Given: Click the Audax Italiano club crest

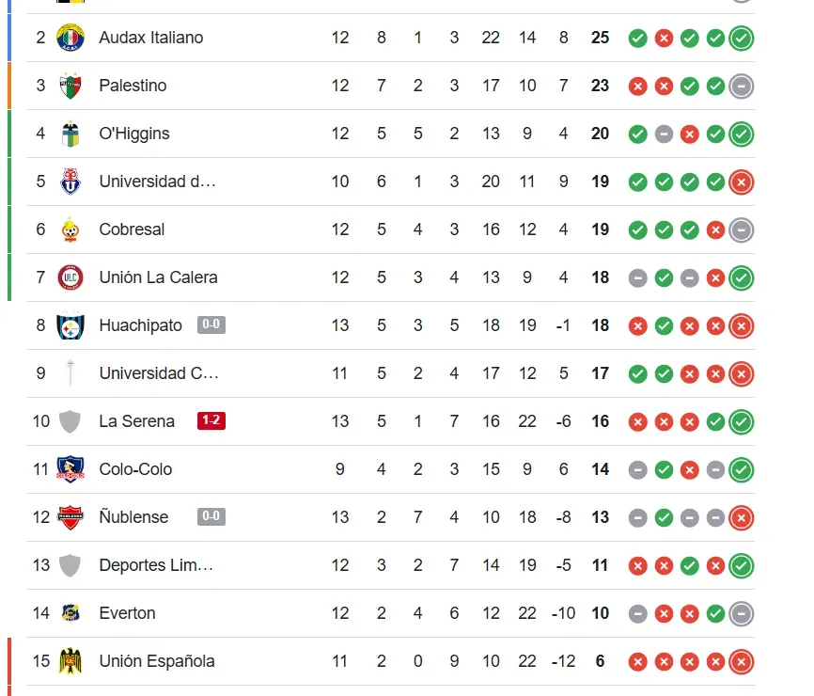Looking at the screenshot, I should (70, 38).
